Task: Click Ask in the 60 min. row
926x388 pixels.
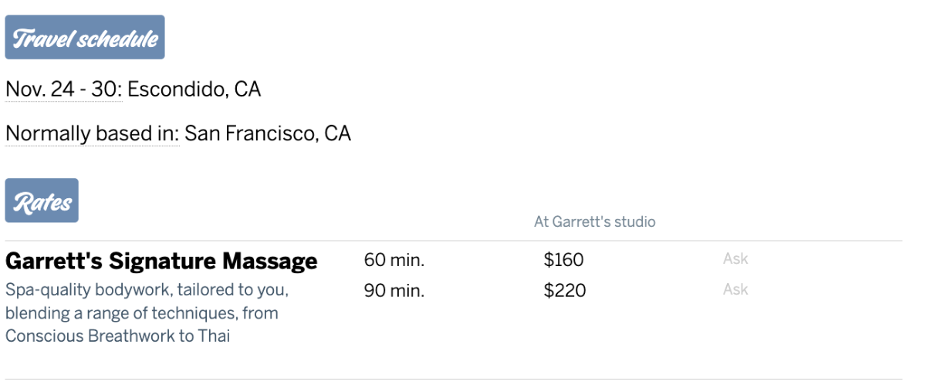Action: tap(735, 259)
